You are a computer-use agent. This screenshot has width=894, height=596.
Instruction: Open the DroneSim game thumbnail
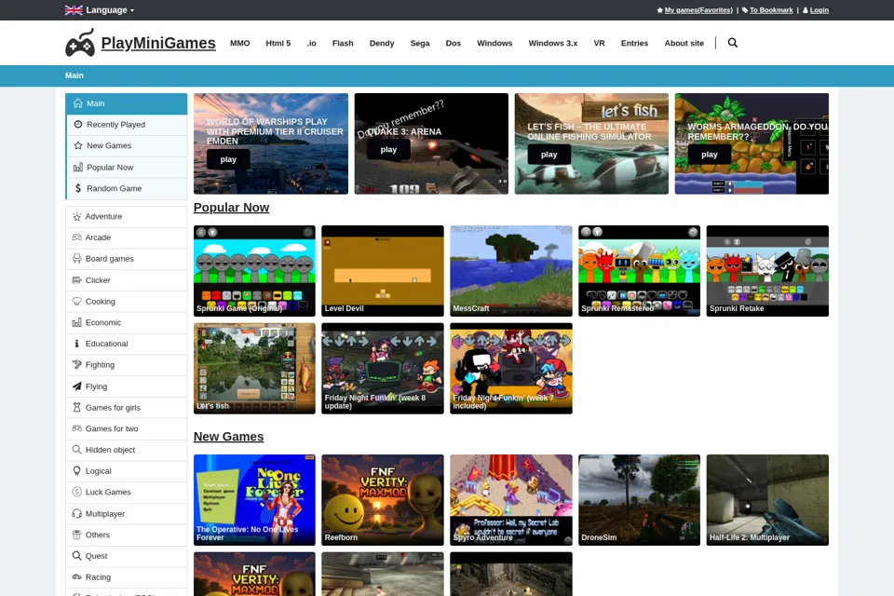(x=639, y=500)
